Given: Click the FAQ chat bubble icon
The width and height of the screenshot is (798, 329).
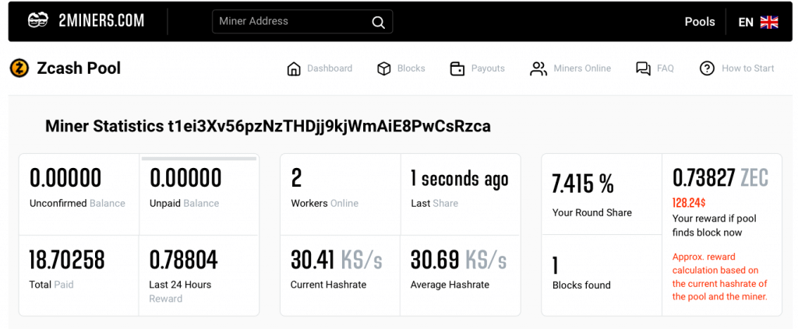Looking at the screenshot, I should pyautogui.click(x=643, y=68).
